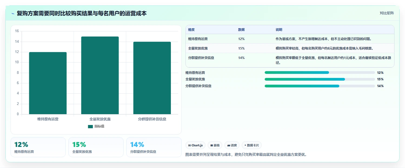Select the 数据卡片 tag
405x168 pixels.
(251, 145)
